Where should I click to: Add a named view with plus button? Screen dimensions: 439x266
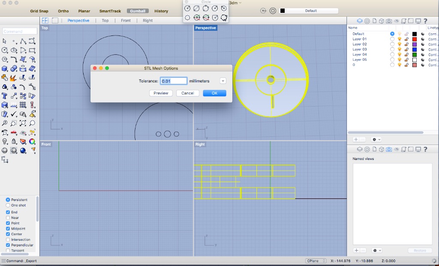356,250
